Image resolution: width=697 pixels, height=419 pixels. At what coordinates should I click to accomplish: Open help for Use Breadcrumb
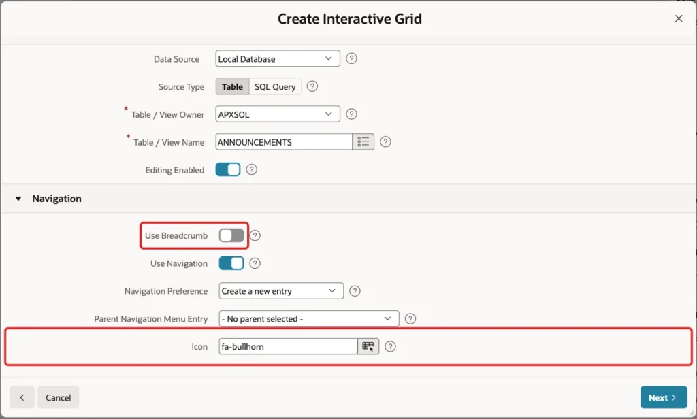point(255,235)
